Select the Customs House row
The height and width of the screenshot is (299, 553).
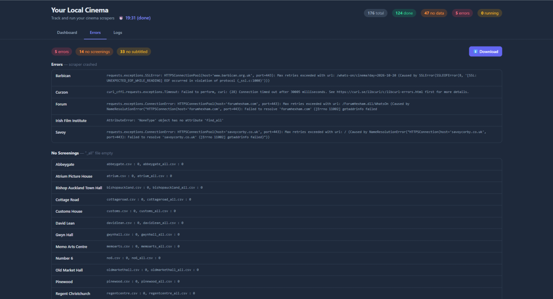pos(276,211)
